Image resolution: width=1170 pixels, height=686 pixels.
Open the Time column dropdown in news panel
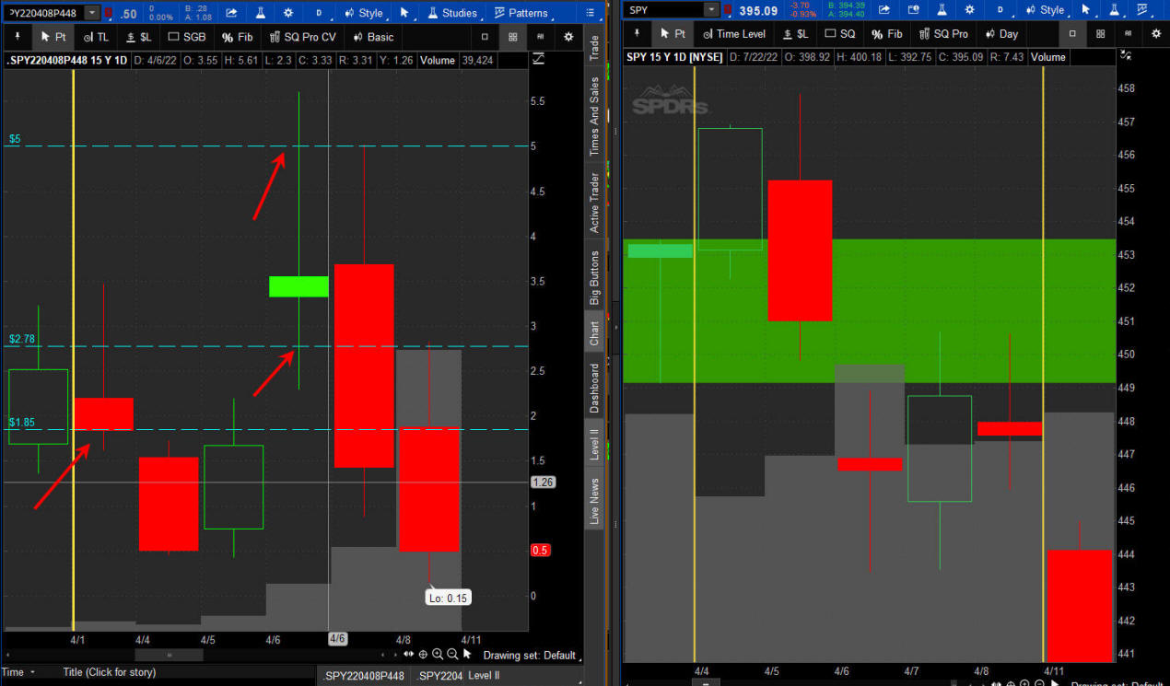coord(19,672)
